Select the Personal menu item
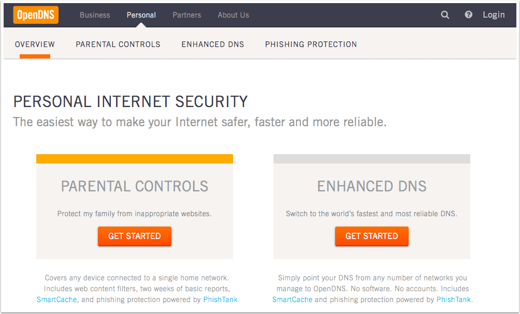Screen dimensions: 520x314 pos(141,15)
